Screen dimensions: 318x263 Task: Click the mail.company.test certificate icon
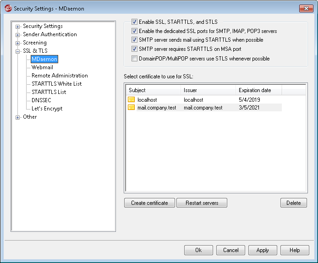click(131, 108)
